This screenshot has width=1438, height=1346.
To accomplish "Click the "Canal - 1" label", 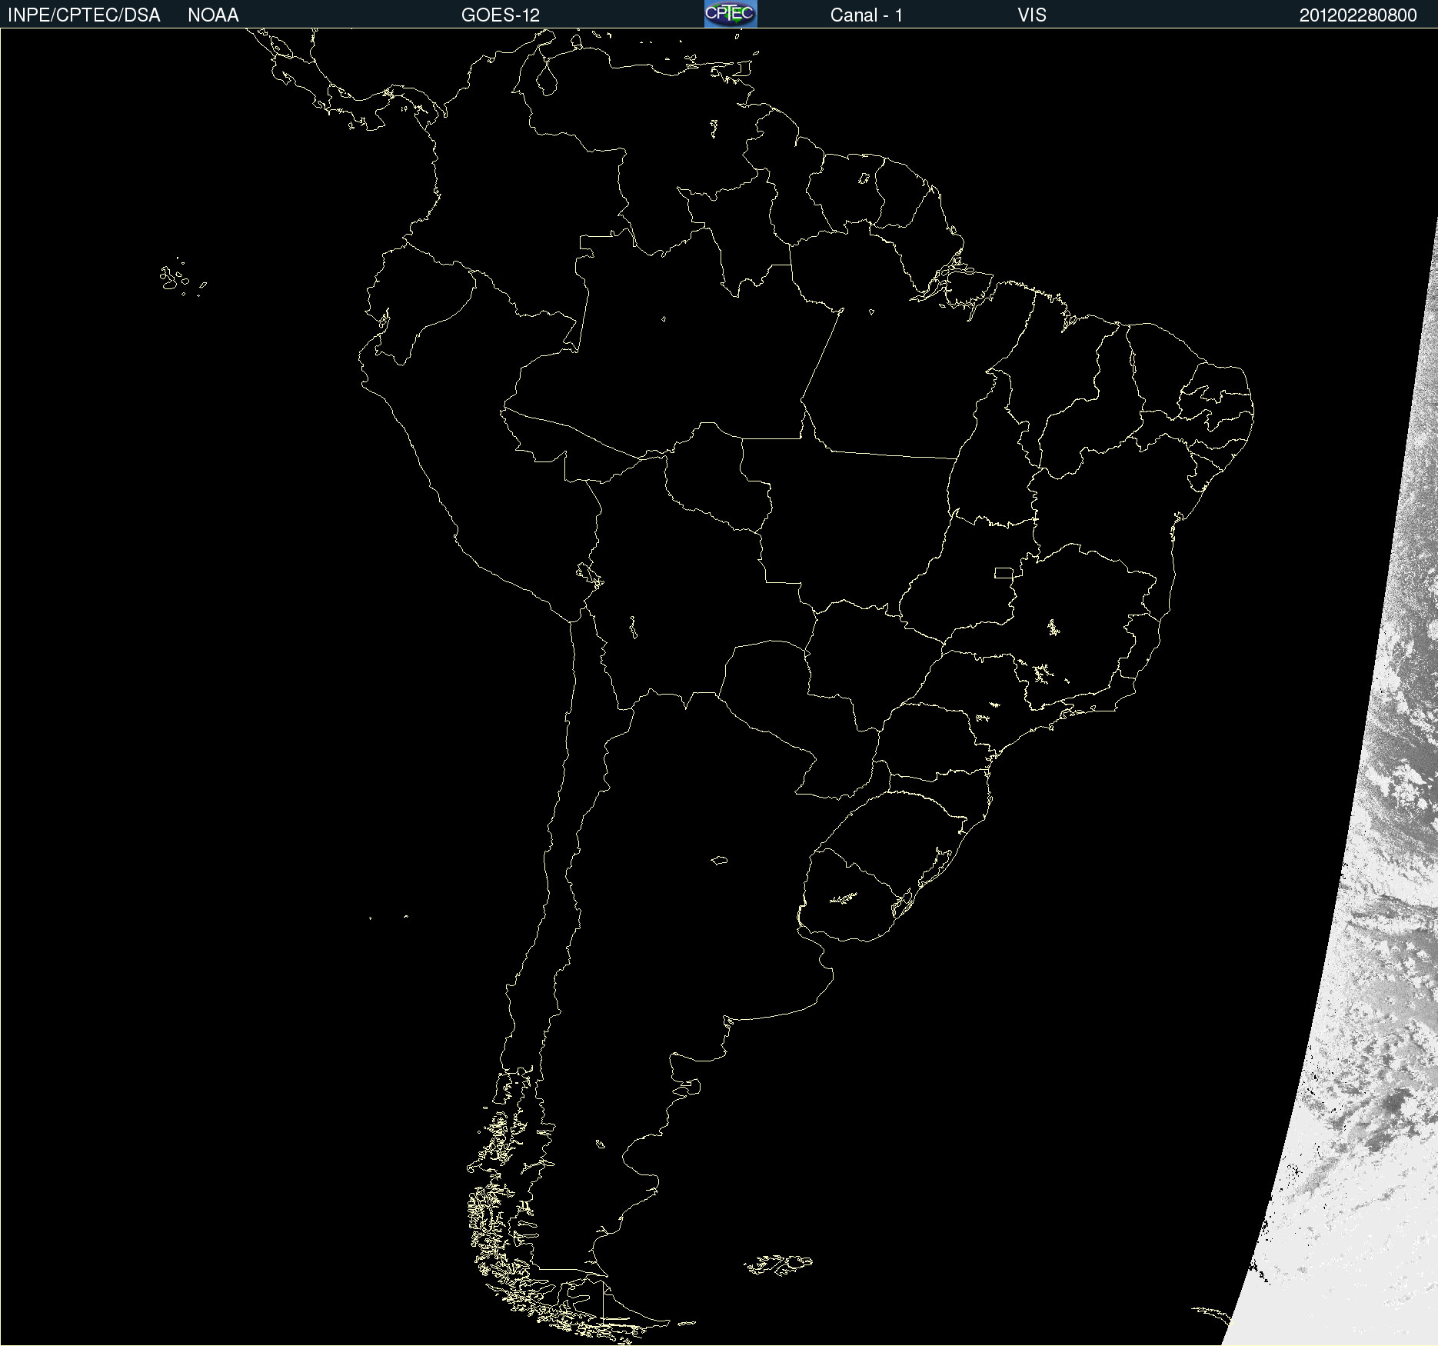I will pos(867,15).
